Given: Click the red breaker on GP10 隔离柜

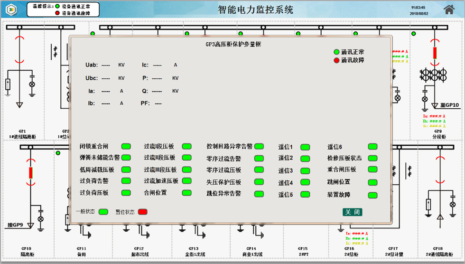Looking at the screenshot, I should tap(31, 173).
